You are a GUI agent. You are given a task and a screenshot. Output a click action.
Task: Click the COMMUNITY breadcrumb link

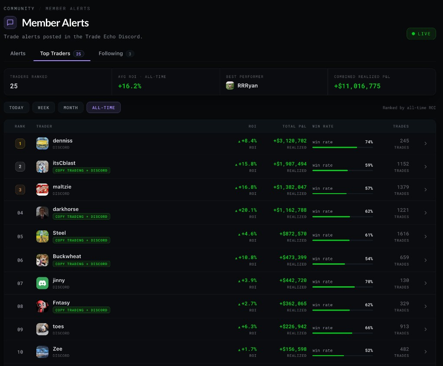pos(19,9)
